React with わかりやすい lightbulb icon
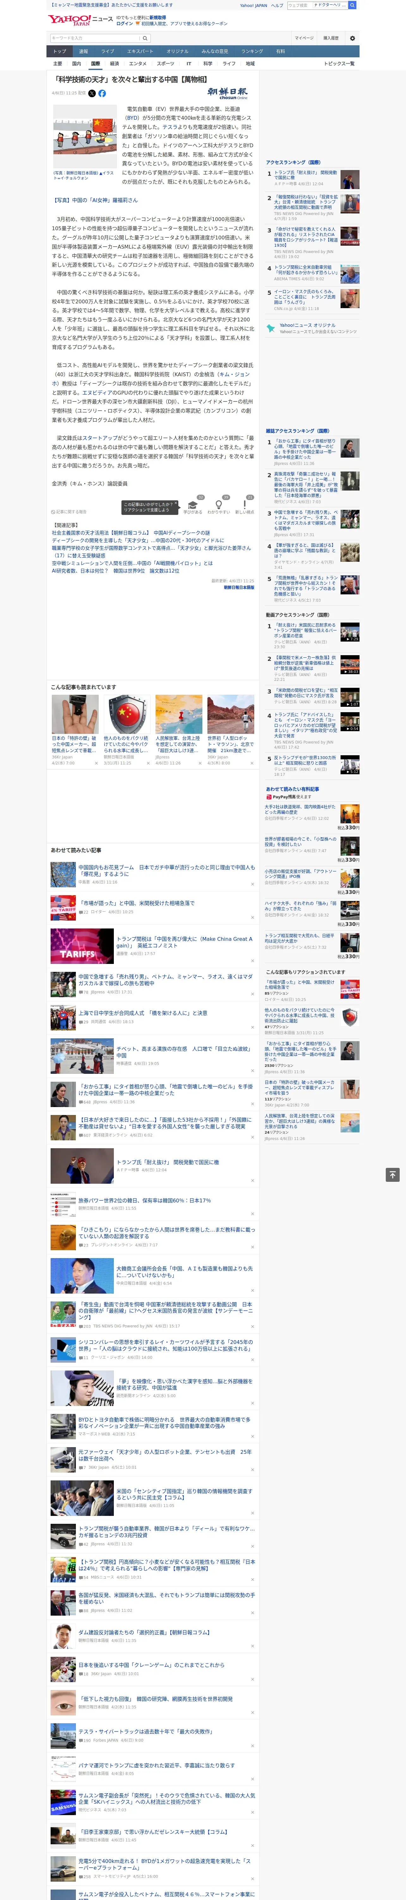This screenshot has width=406, height=1900. pyautogui.click(x=218, y=504)
